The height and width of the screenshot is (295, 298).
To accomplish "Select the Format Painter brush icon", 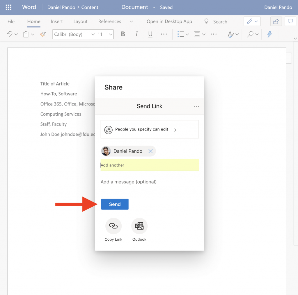I will (43, 34).
